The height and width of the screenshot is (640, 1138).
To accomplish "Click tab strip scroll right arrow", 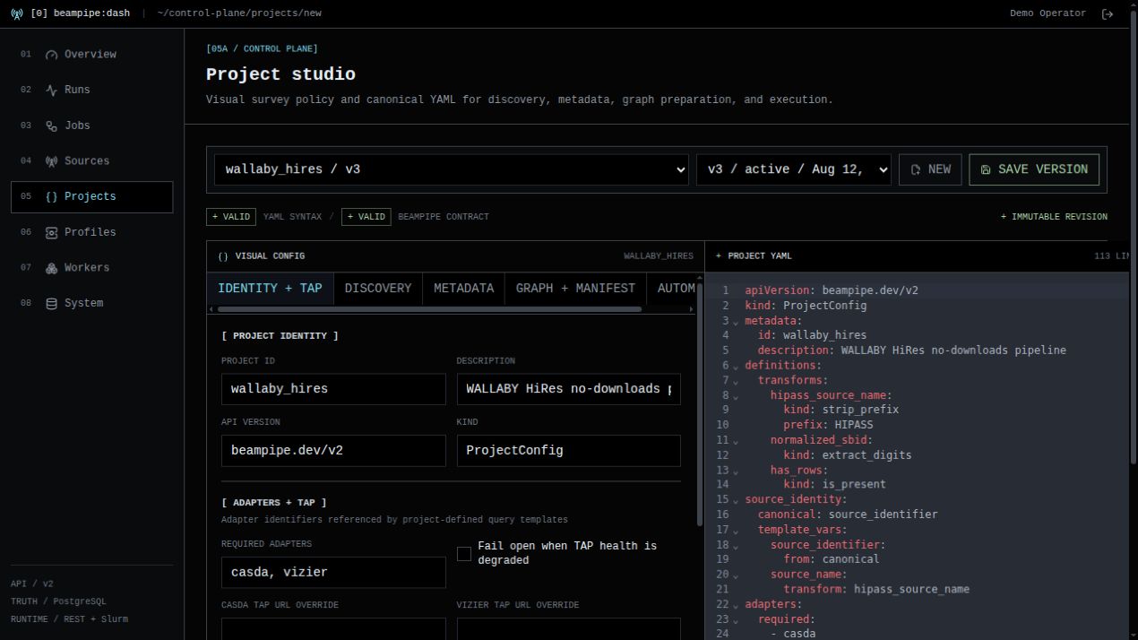I will (x=692, y=309).
